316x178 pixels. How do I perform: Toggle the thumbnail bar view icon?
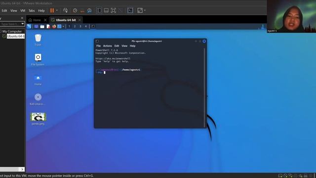tap(106, 10)
